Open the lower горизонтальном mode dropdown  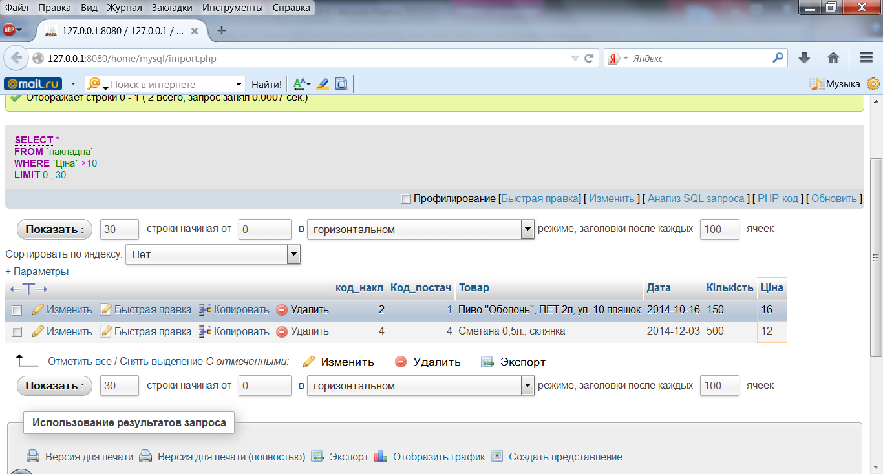click(x=421, y=386)
